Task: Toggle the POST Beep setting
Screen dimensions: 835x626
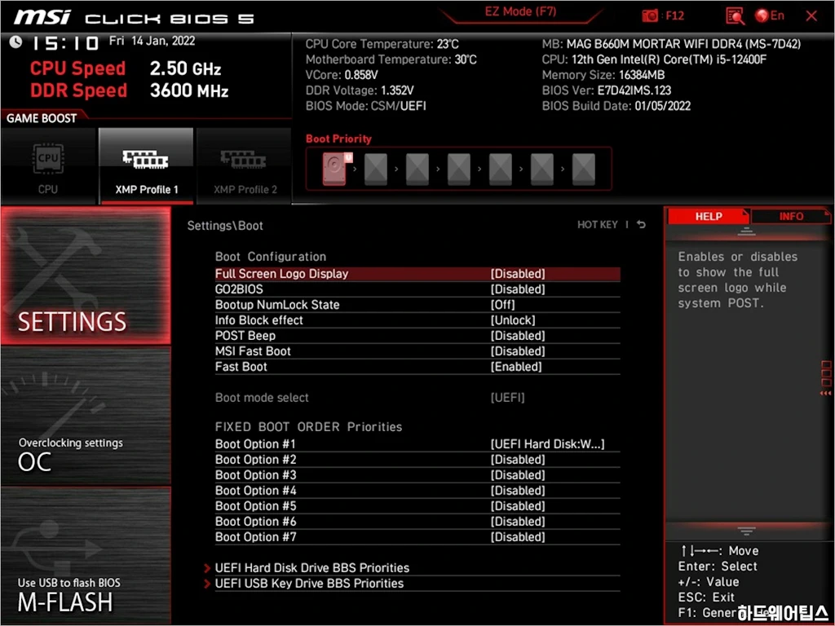Action: pyautogui.click(x=417, y=335)
